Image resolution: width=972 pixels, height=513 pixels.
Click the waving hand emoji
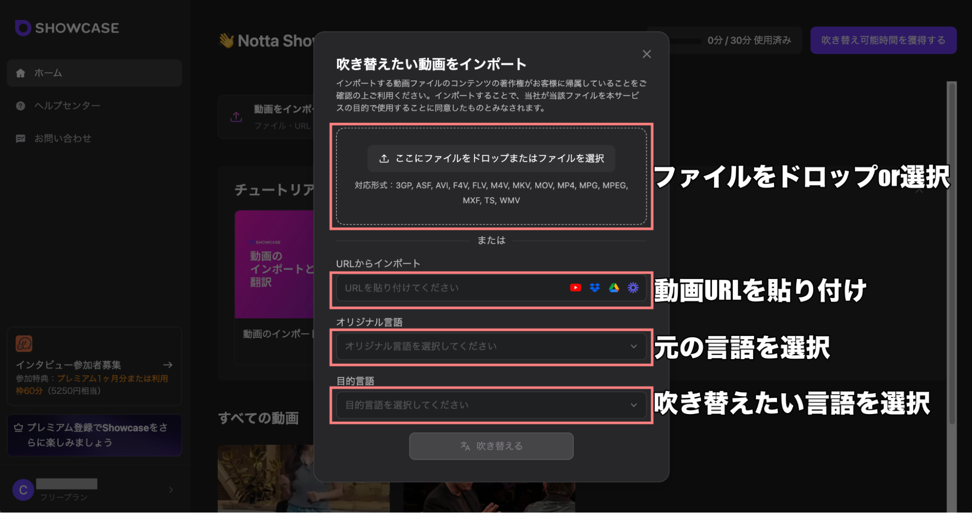(x=226, y=41)
